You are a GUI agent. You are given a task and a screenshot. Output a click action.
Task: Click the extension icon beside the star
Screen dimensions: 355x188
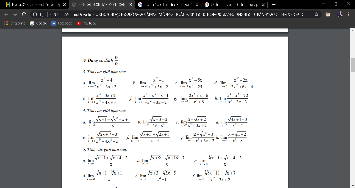[x=327, y=15]
